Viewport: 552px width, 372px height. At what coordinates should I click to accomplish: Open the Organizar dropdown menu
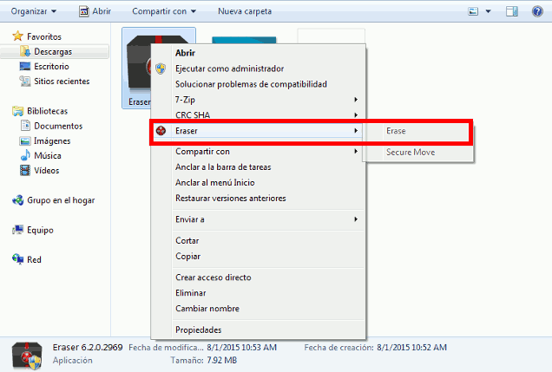coord(34,11)
